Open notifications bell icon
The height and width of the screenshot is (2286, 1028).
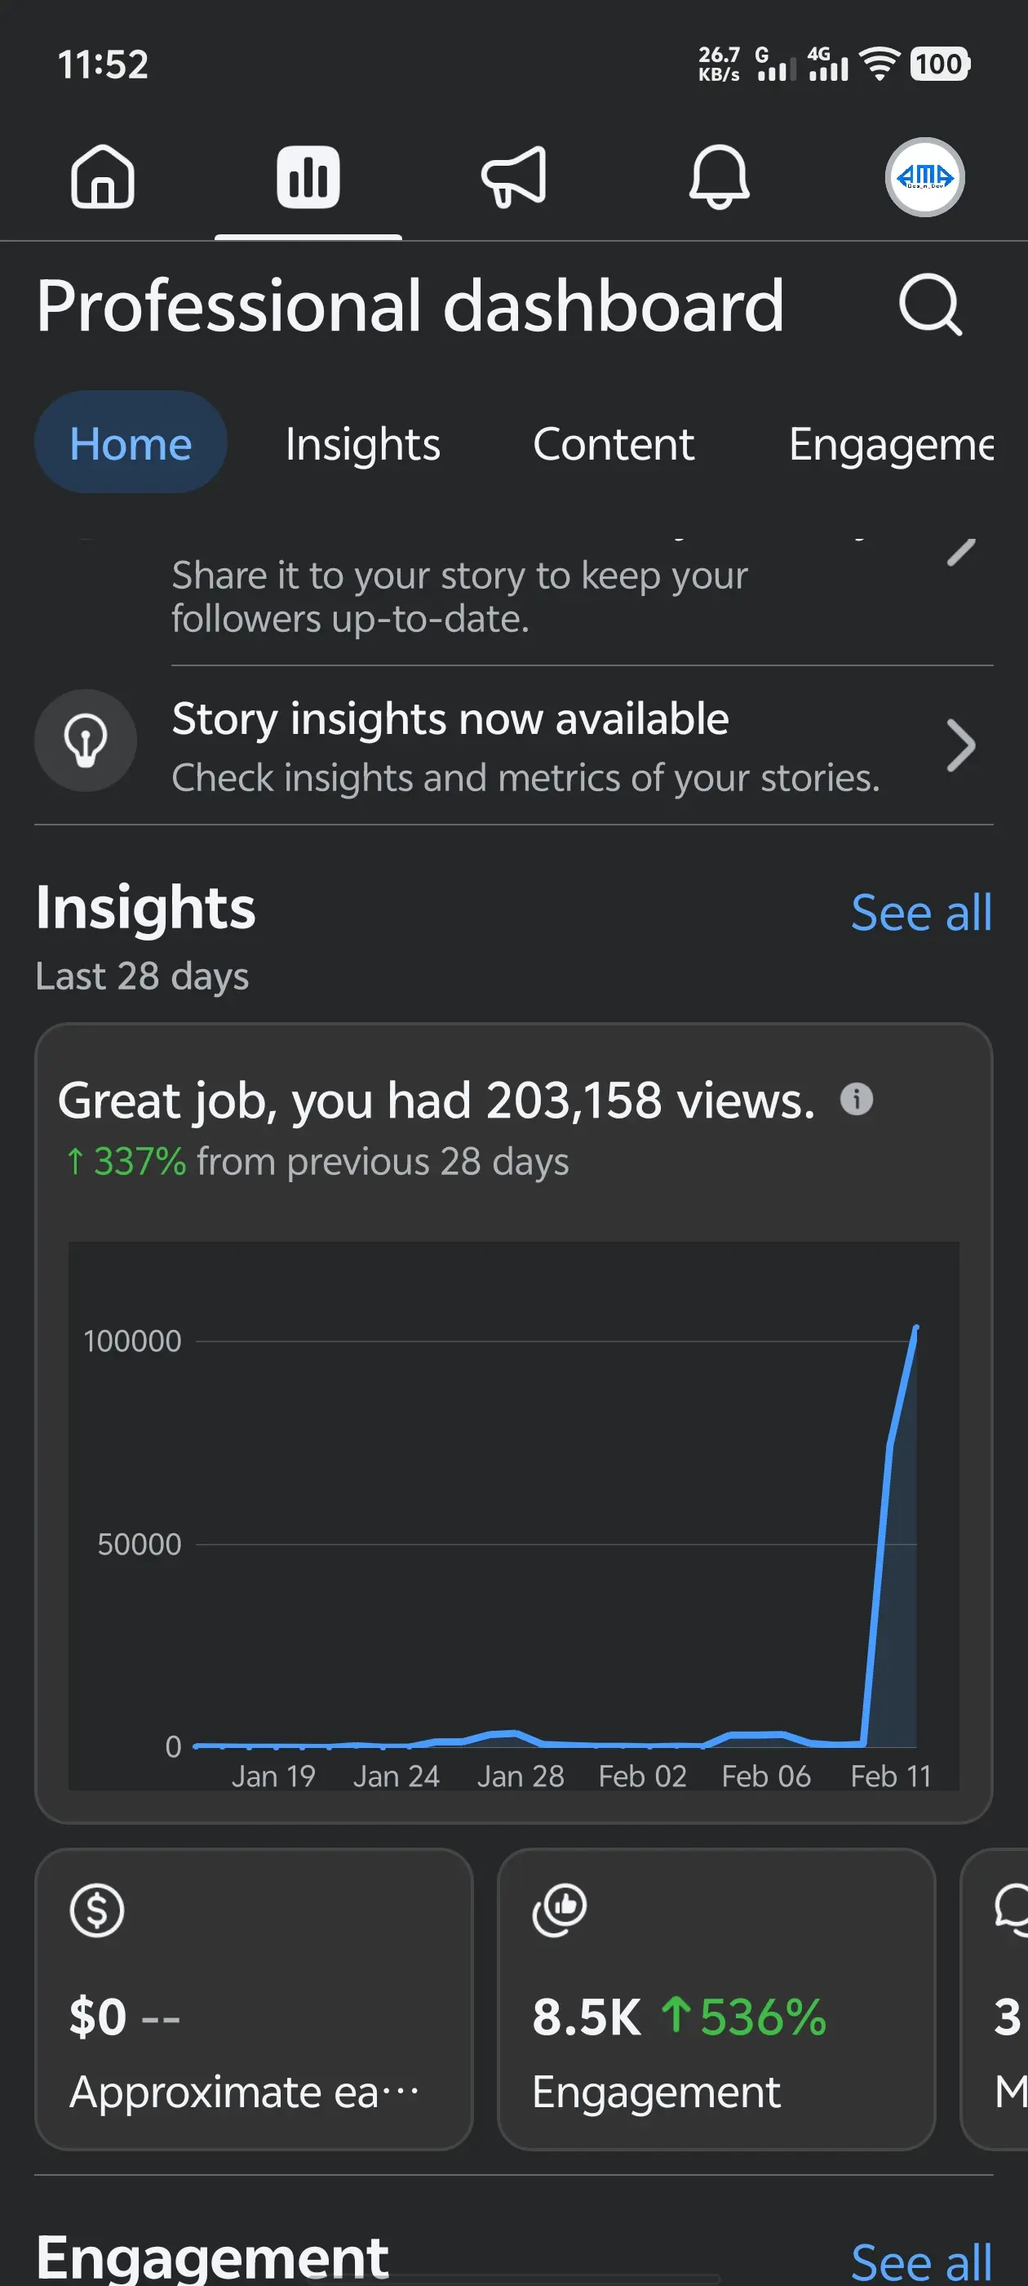(x=719, y=176)
